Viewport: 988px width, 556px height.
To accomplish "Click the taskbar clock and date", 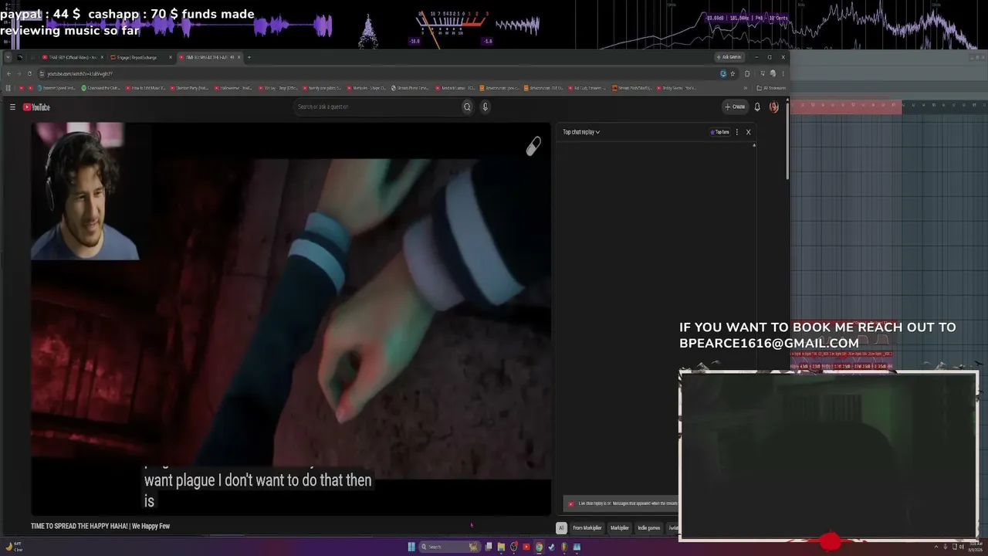I will click(974, 547).
